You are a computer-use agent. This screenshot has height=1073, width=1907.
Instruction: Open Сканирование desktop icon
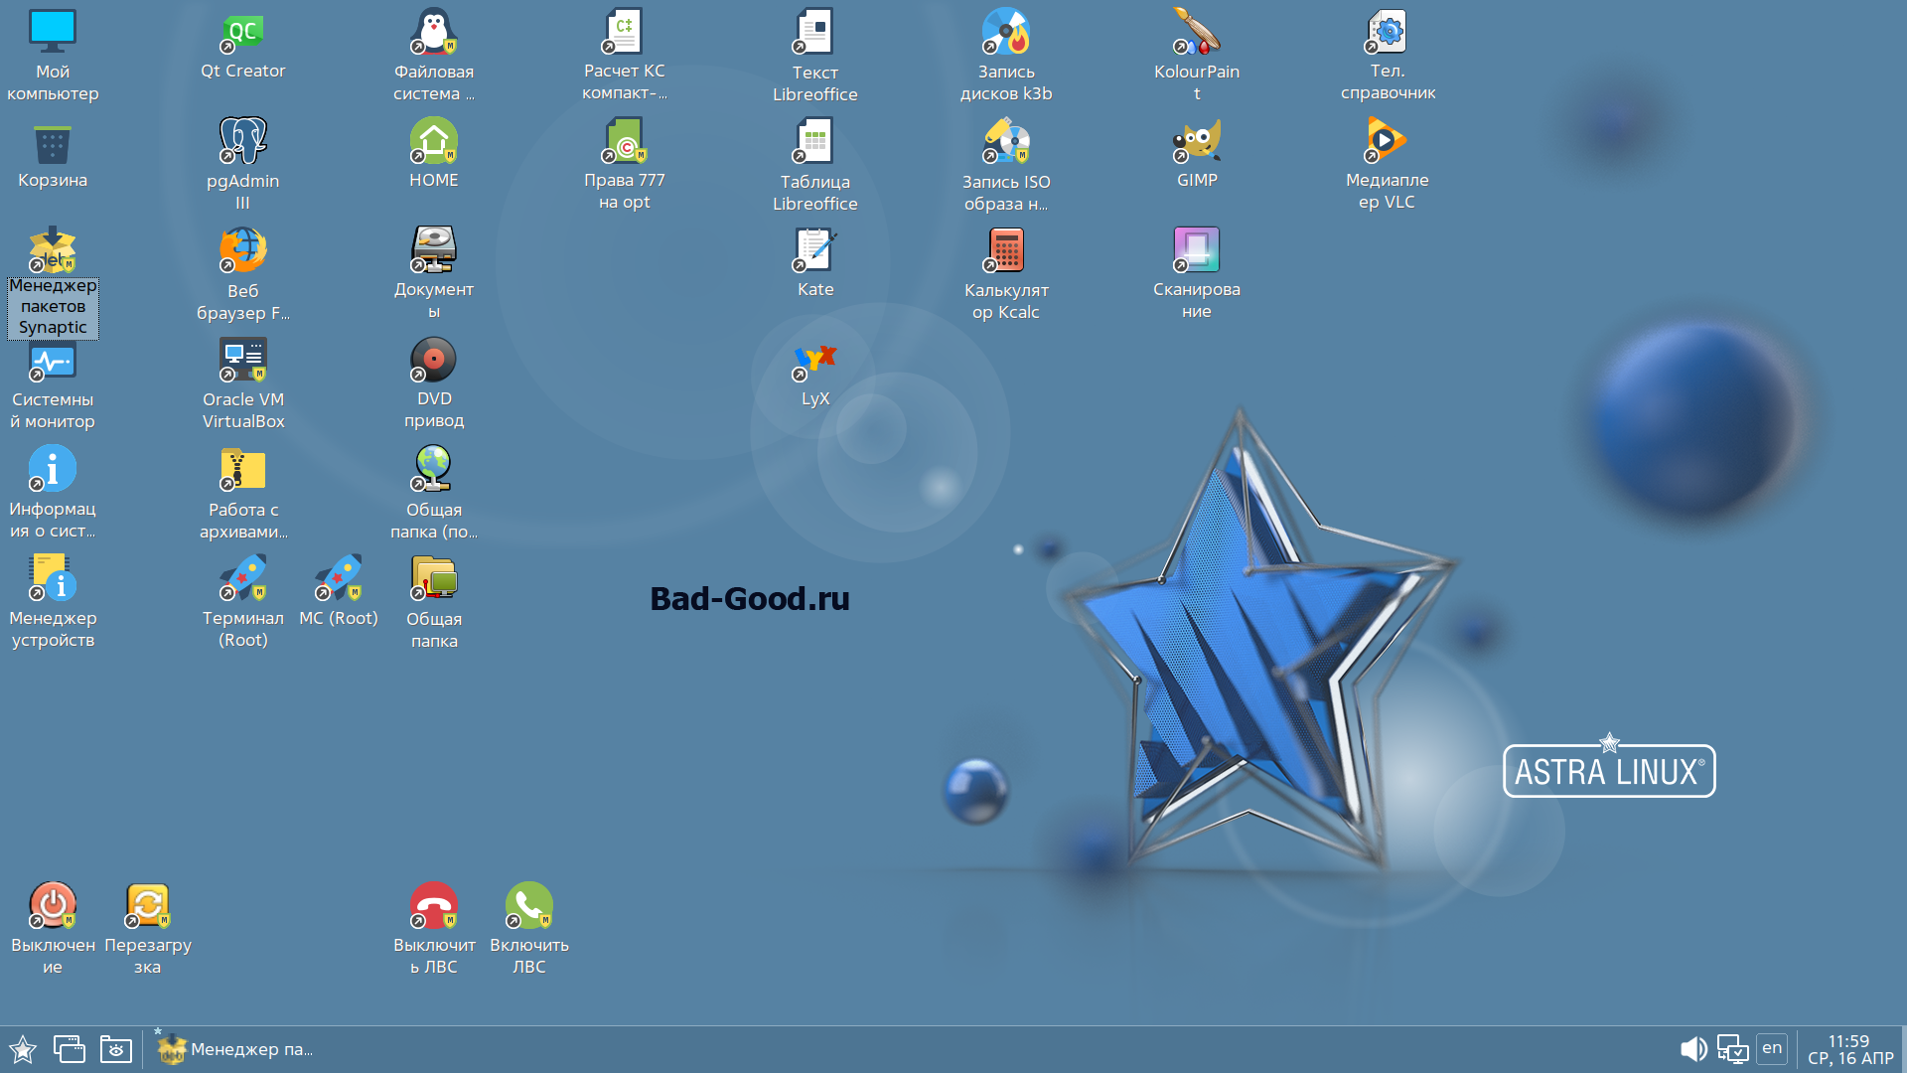point(1197,250)
